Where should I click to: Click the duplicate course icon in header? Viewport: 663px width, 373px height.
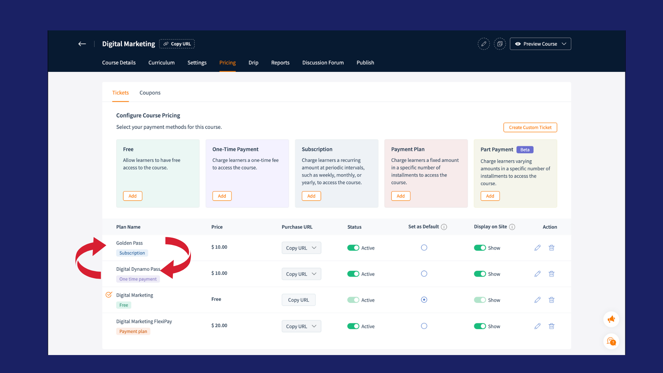coord(500,44)
